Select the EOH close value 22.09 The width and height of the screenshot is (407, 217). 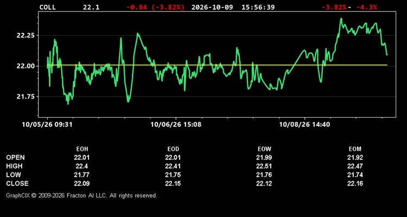click(x=82, y=183)
